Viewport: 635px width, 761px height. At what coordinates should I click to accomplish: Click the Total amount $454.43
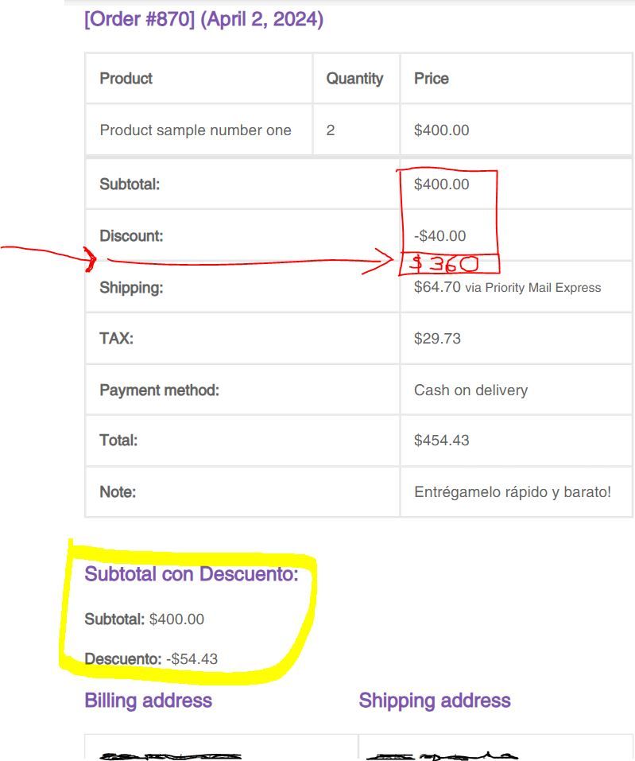tap(441, 441)
